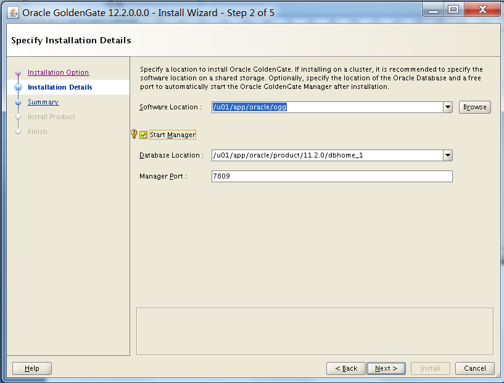Click the Software Location text field

click(327, 107)
